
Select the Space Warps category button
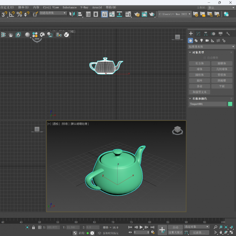pos(218,41)
